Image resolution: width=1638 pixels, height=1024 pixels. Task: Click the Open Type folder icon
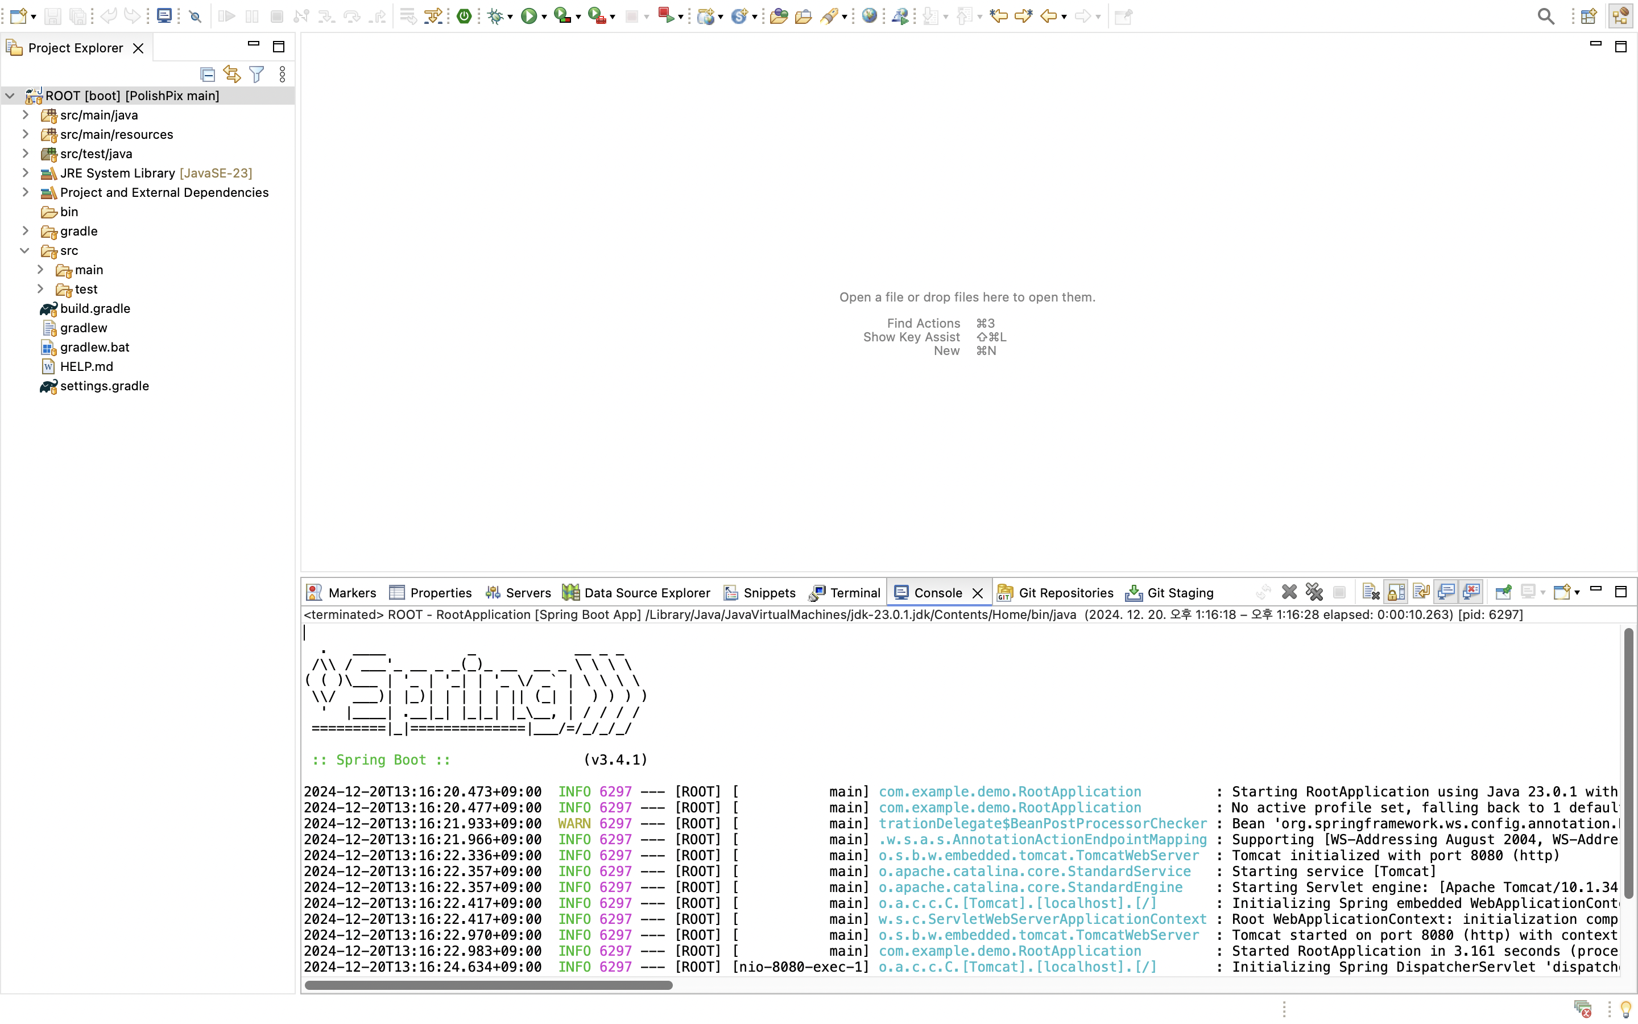click(x=779, y=16)
